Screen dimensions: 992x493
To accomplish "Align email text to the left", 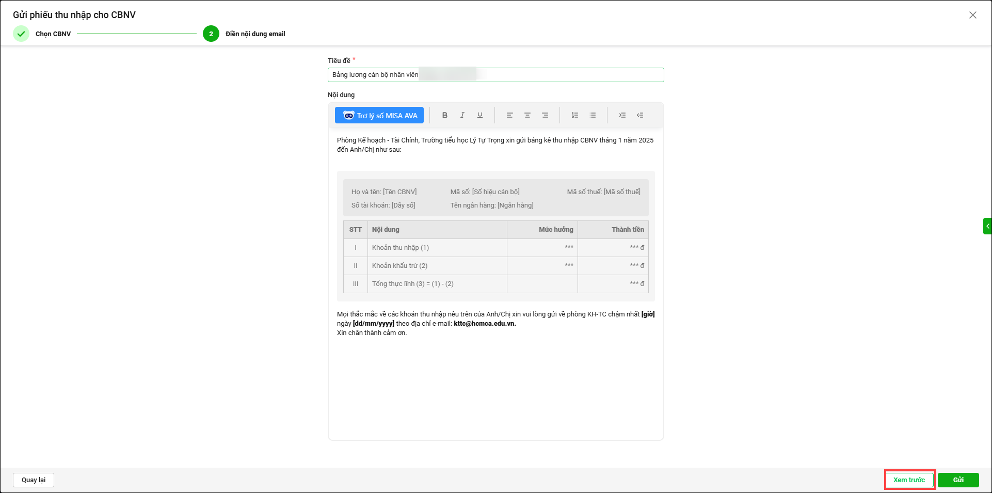I will coord(509,115).
